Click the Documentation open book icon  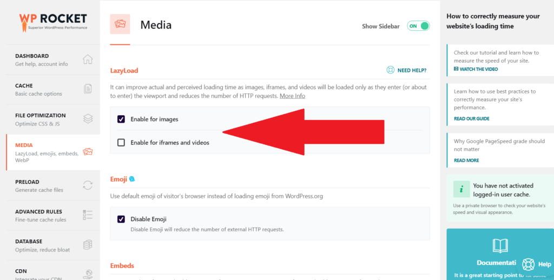[x=500, y=246]
